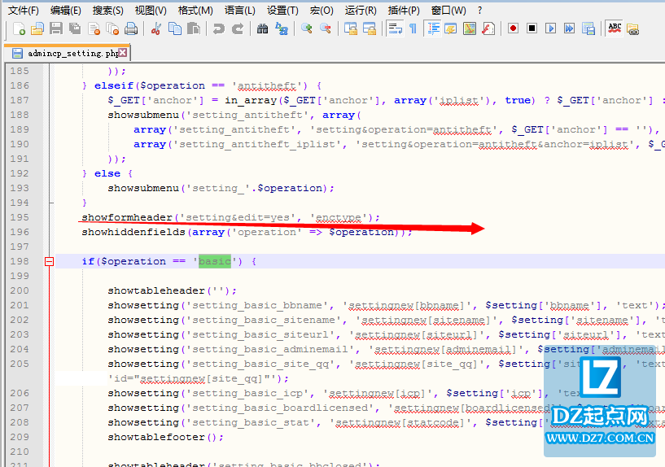
Task: Open the 插件(P) menu
Action: 404,11
